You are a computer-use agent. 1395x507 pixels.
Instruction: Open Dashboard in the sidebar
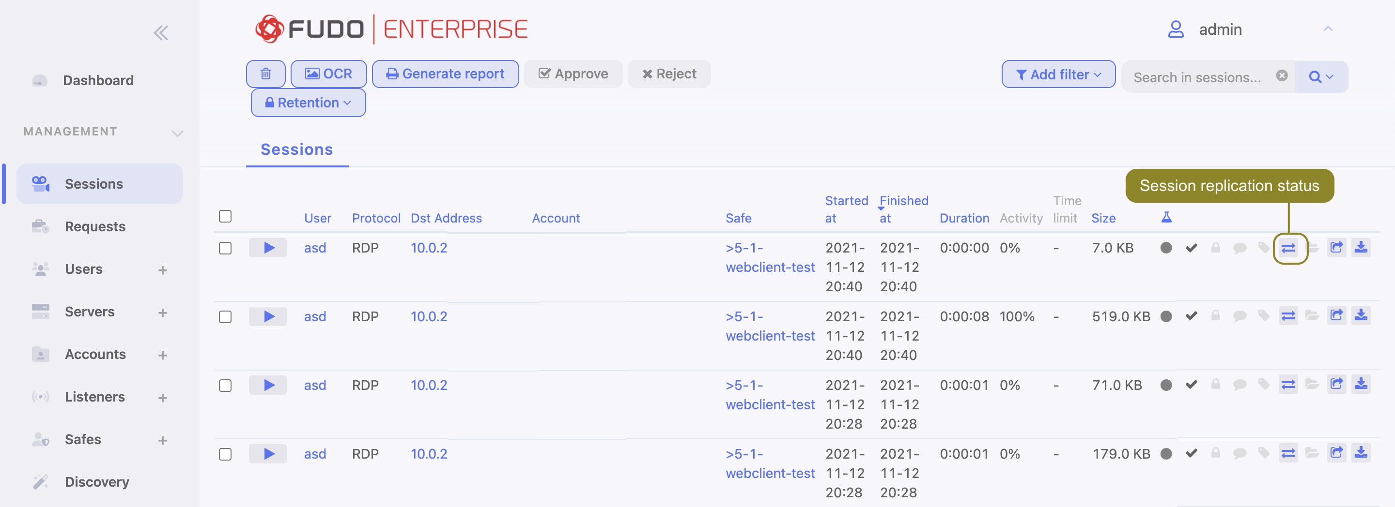pyautogui.click(x=98, y=80)
